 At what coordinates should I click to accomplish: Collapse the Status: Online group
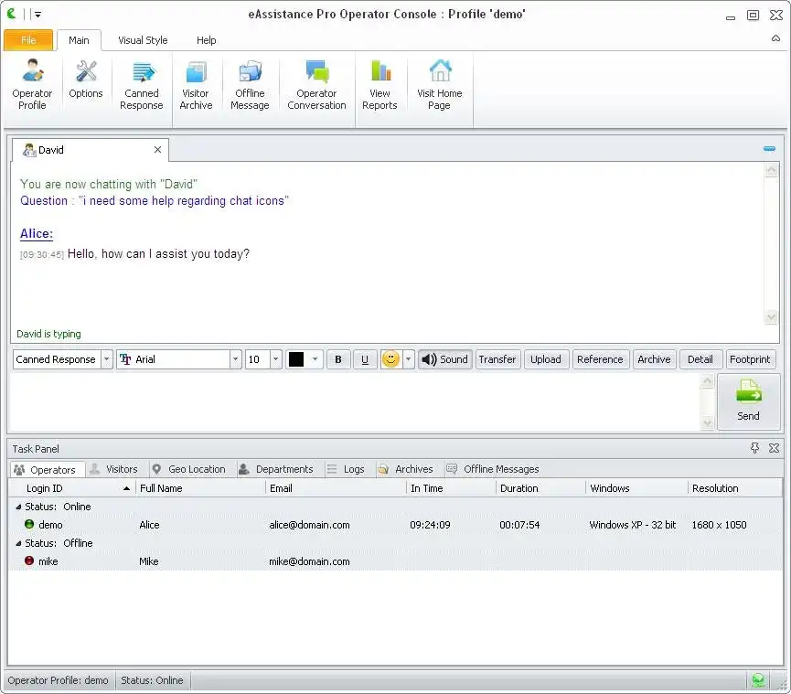point(19,507)
